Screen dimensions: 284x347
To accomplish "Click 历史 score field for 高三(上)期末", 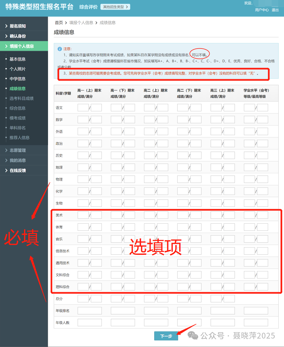I will pos(216,155).
